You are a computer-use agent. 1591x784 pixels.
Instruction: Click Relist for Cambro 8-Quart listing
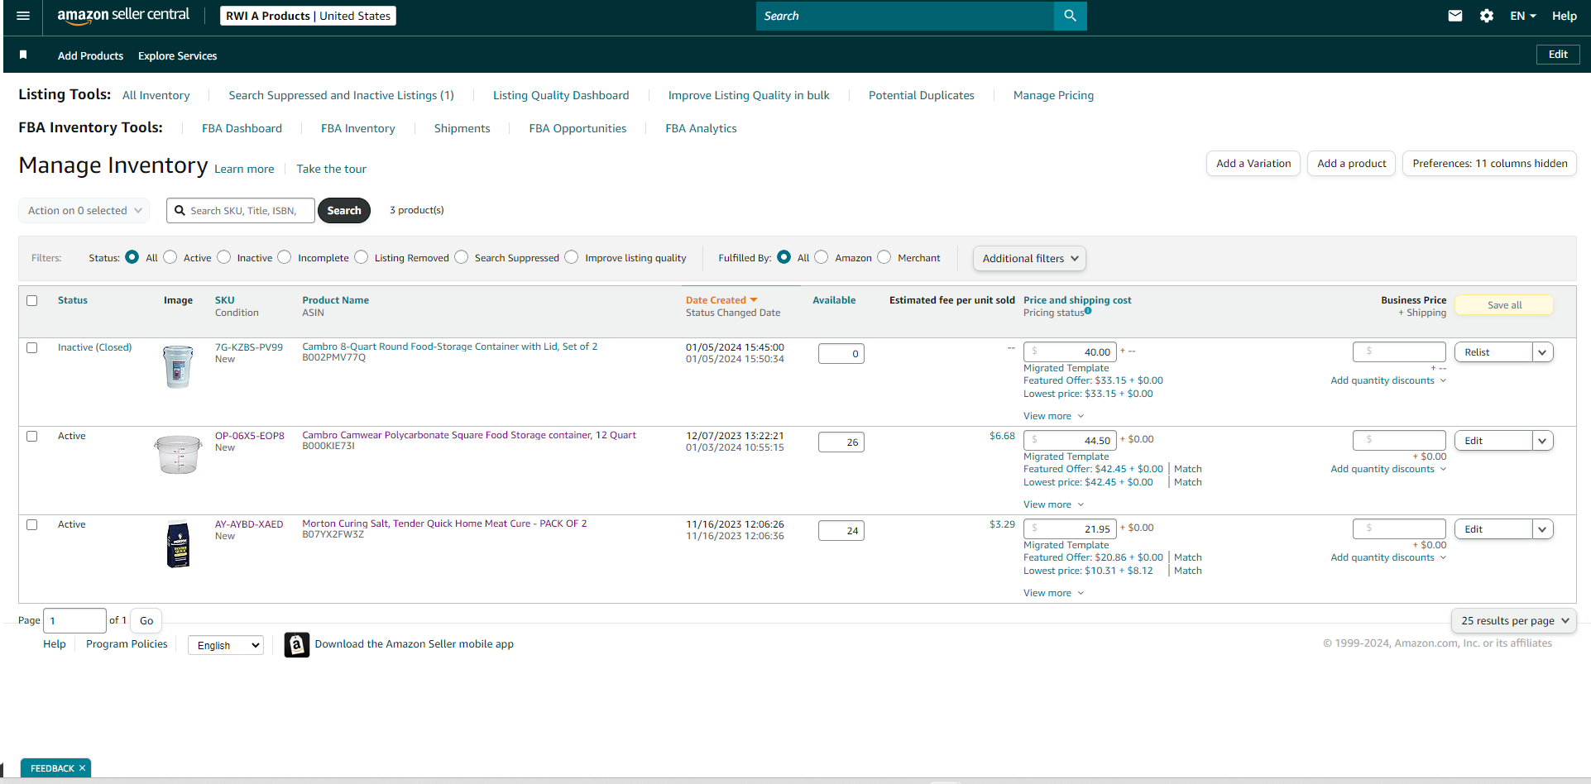[1493, 352]
